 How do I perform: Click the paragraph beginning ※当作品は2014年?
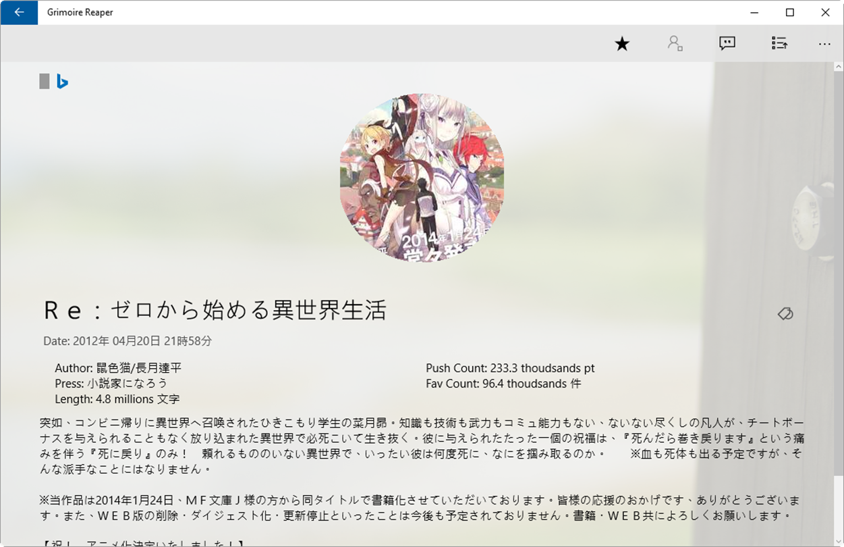420,508
